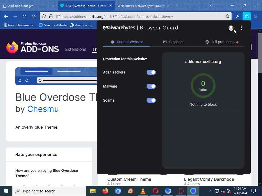Open the Windows Start menu
This screenshot has width=262, height=196.
6,191
